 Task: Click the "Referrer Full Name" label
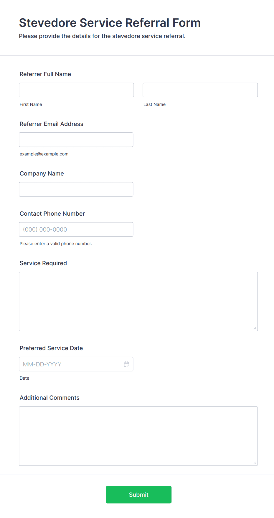pyautogui.click(x=45, y=74)
